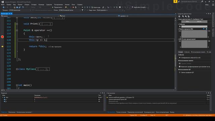Select the Сводка diagnostics tab

tap(181, 52)
